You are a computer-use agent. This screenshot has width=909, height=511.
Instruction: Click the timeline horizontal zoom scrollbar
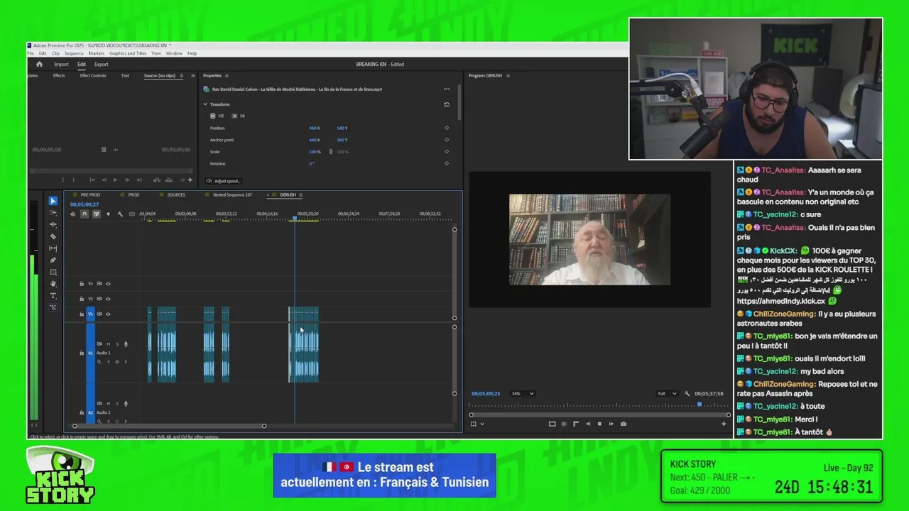(169, 426)
